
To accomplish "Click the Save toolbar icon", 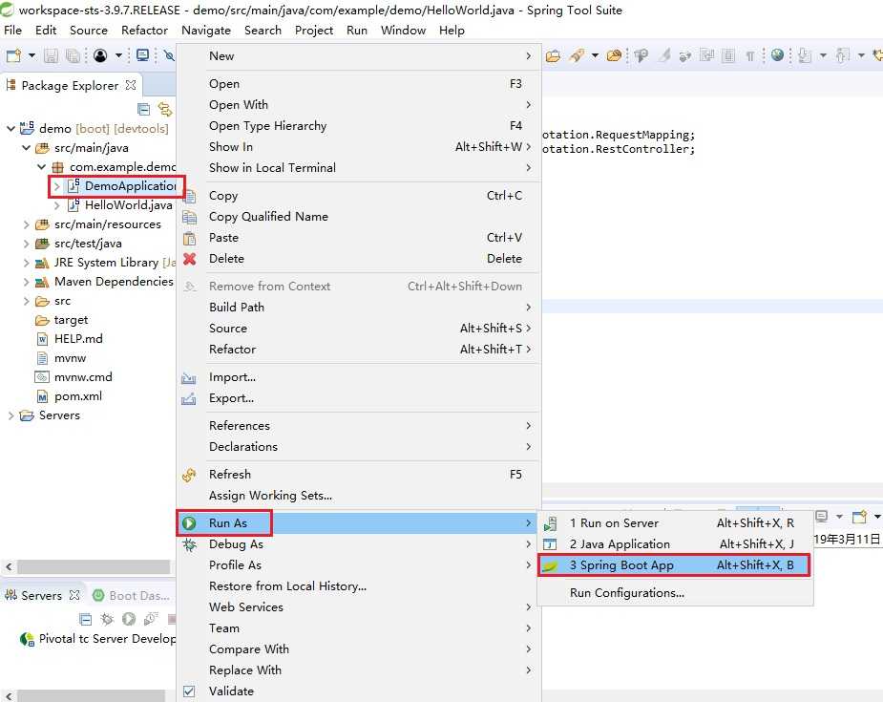I will click(51, 55).
